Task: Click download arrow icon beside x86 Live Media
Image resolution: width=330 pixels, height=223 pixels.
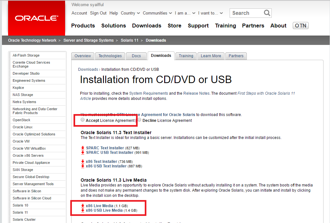Action: click(83, 206)
